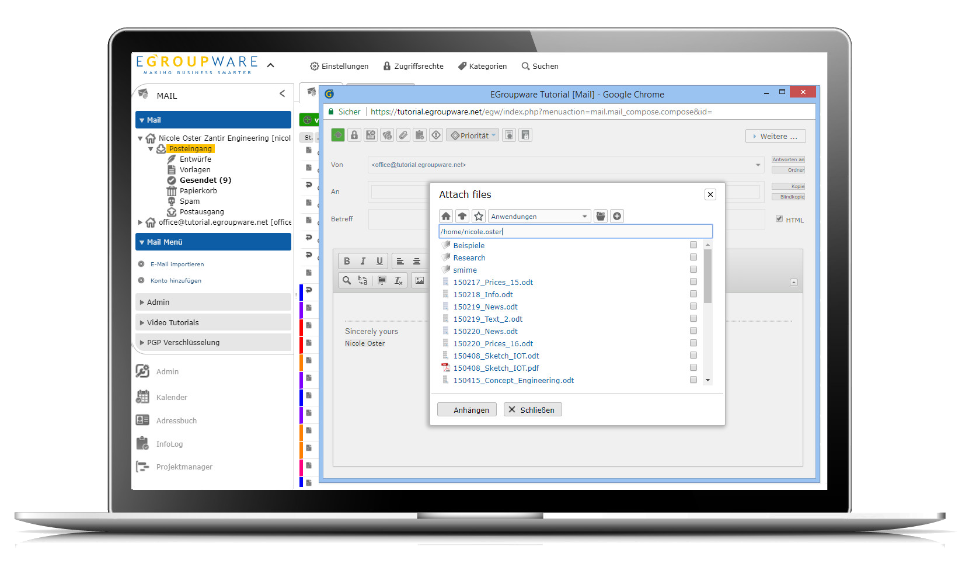Click the Weitere ... button

tap(775, 135)
